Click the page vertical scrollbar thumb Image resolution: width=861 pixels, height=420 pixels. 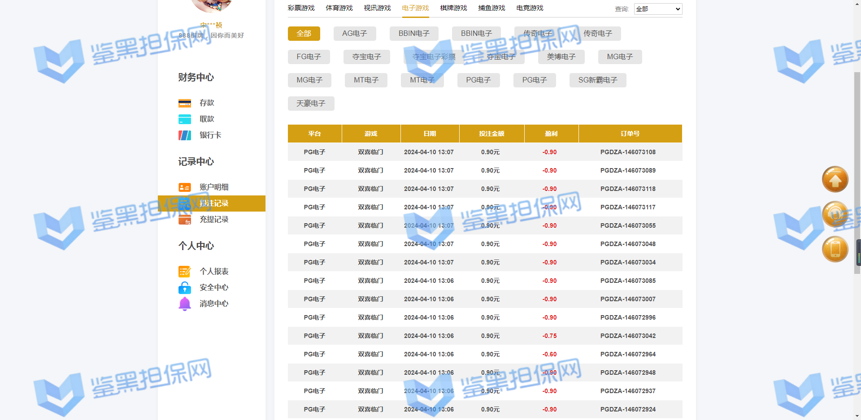coord(857,170)
